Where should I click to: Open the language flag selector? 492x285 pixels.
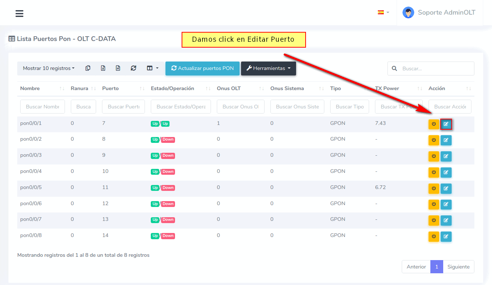pyautogui.click(x=383, y=12)
